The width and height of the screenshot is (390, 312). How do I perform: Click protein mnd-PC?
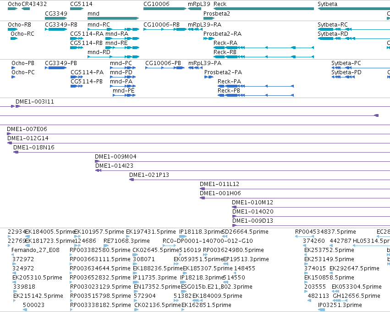[123, 68]
